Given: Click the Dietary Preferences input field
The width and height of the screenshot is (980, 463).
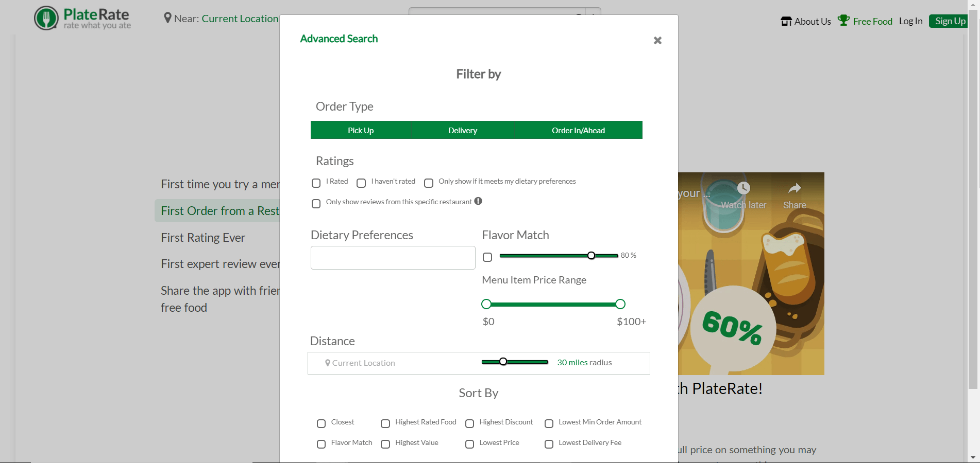Looking at the screenshot, I should click(393, 258).
